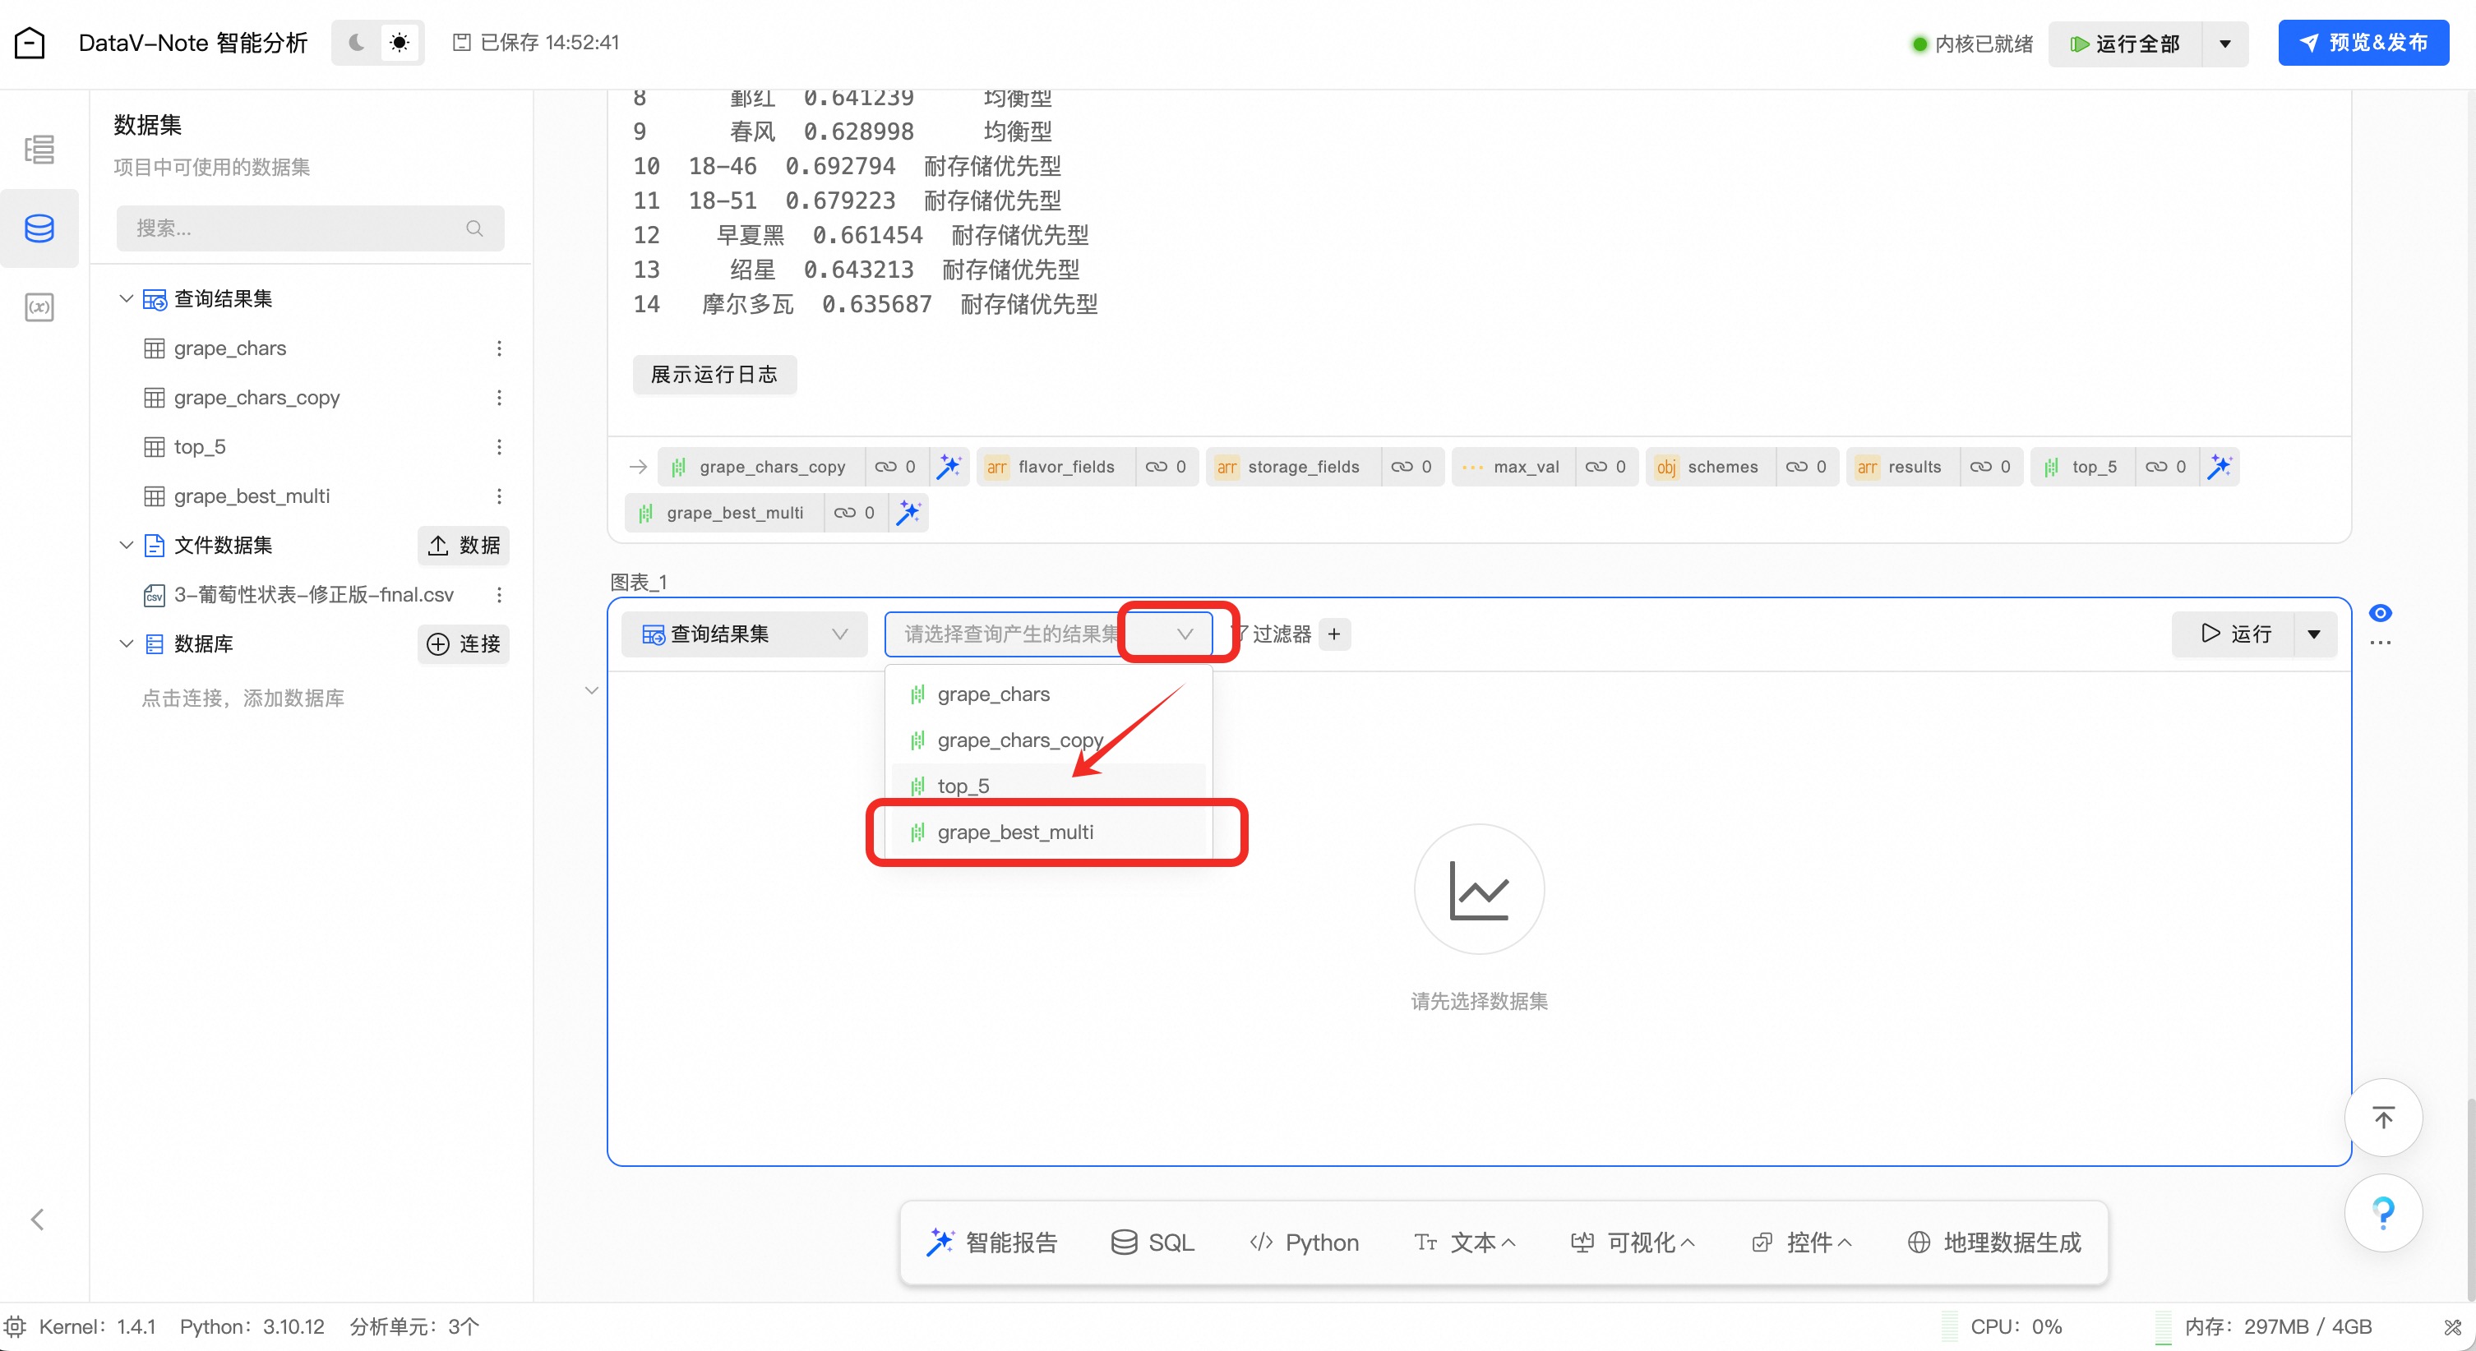
Task: Click the home icon at top left
Action: pyautogui.click(x=30, y=44)
